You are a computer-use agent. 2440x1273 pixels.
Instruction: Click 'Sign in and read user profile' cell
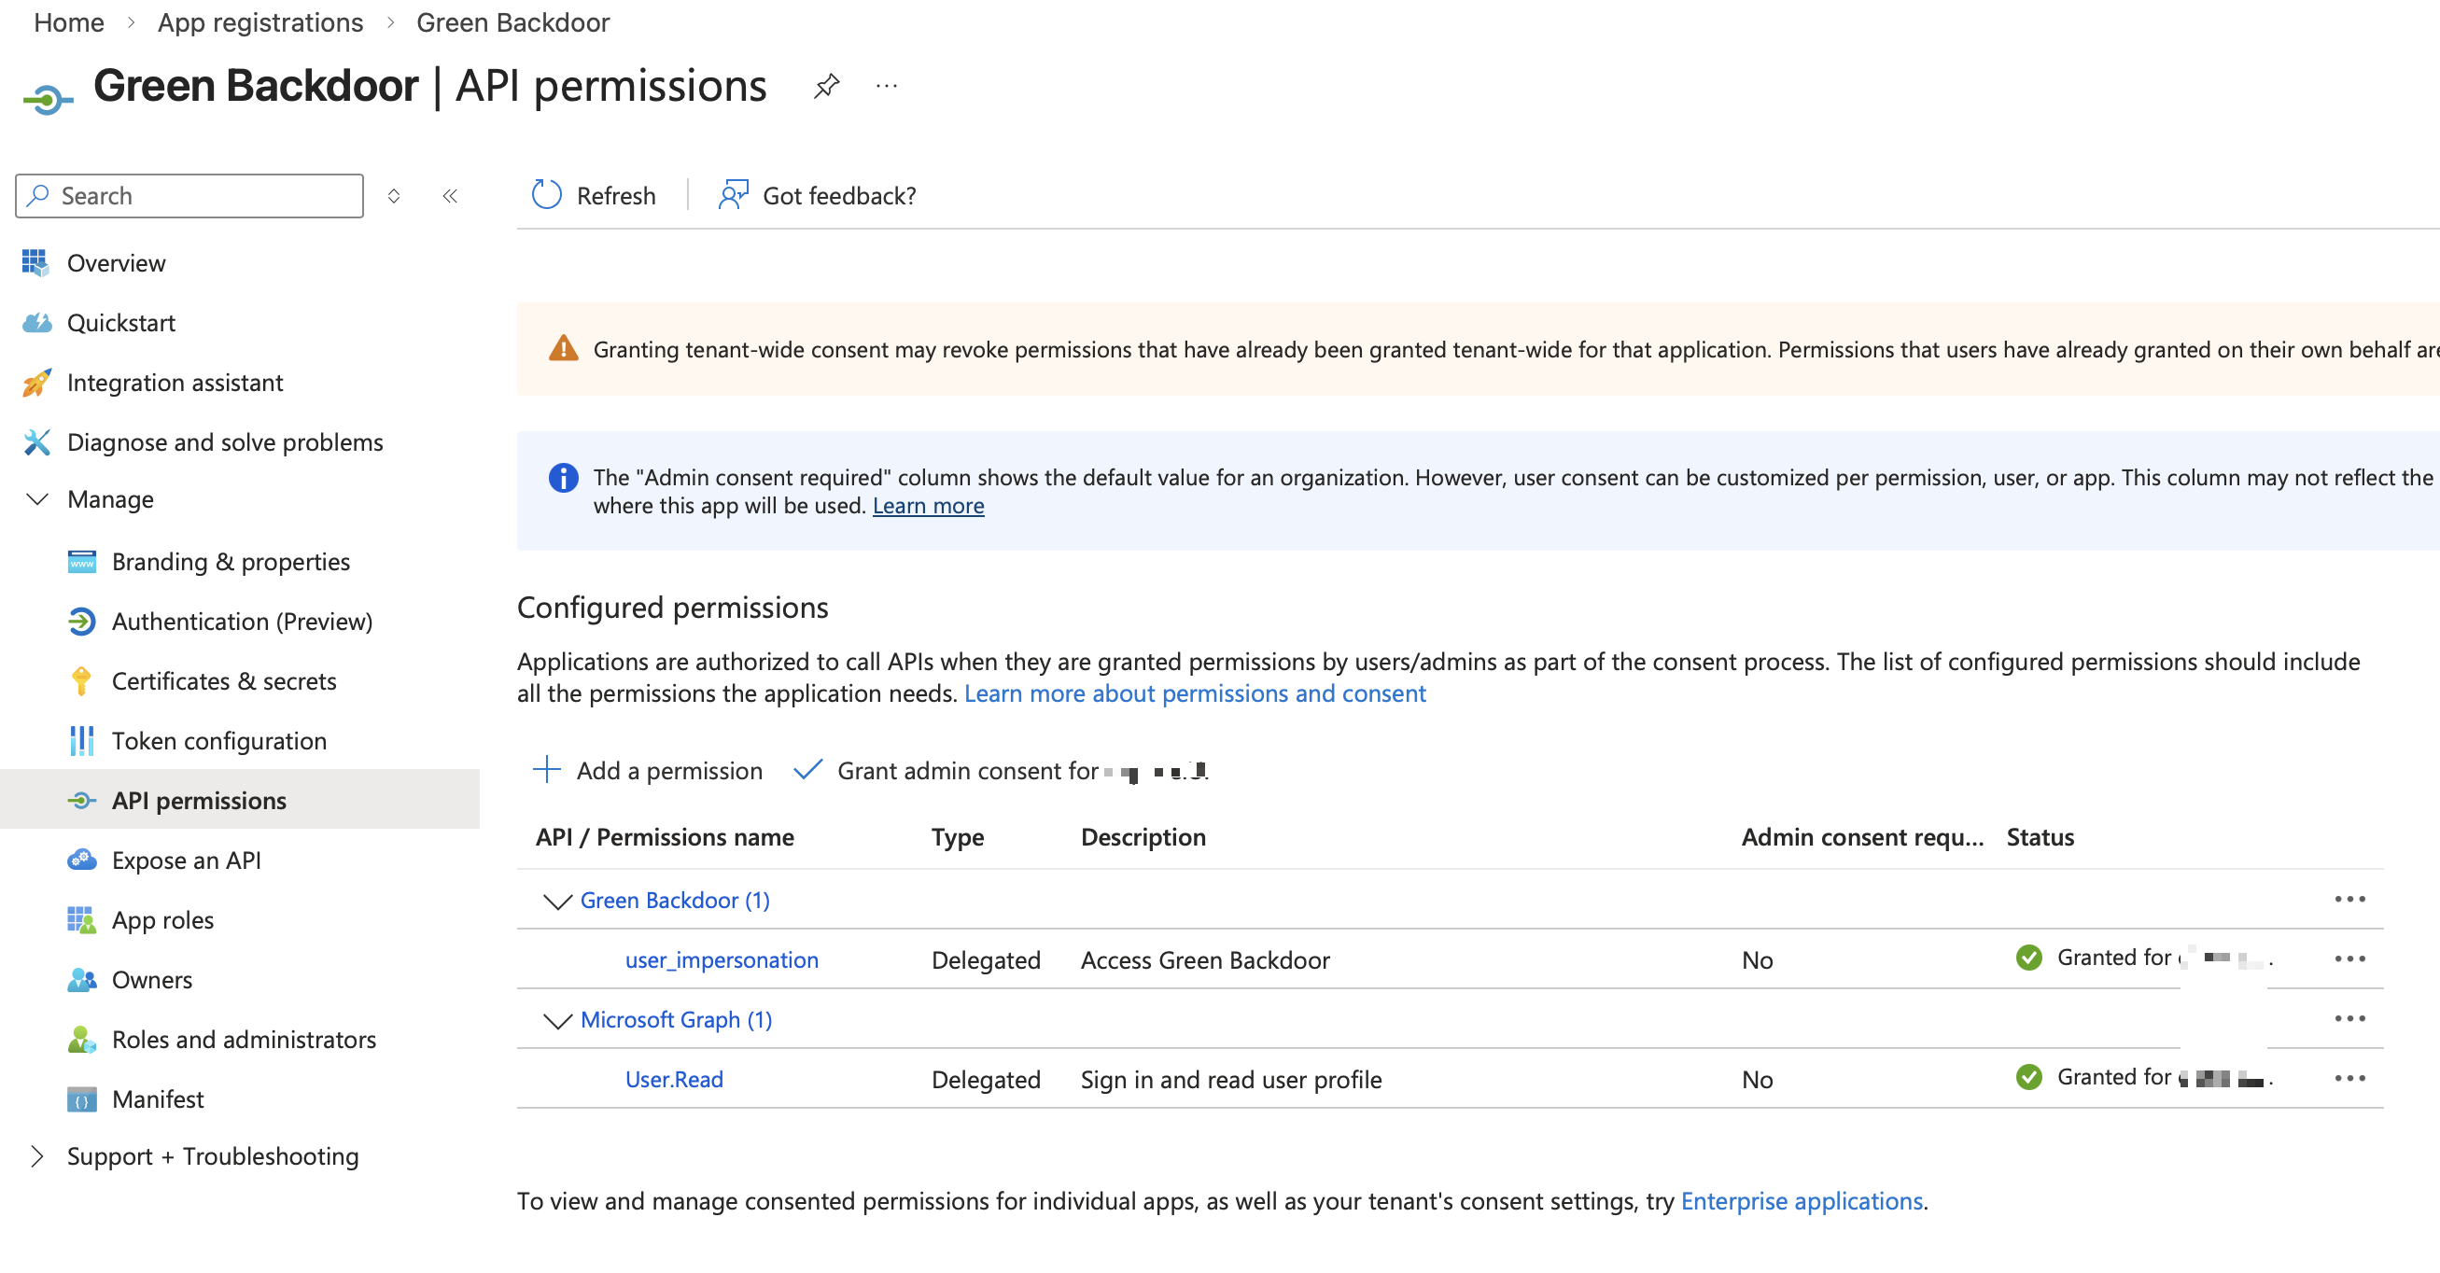pos(1230,1079)
